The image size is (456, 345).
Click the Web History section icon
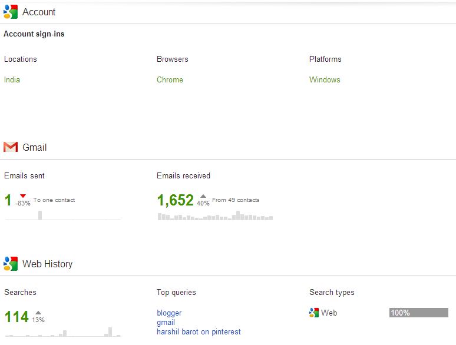point(11,263)
